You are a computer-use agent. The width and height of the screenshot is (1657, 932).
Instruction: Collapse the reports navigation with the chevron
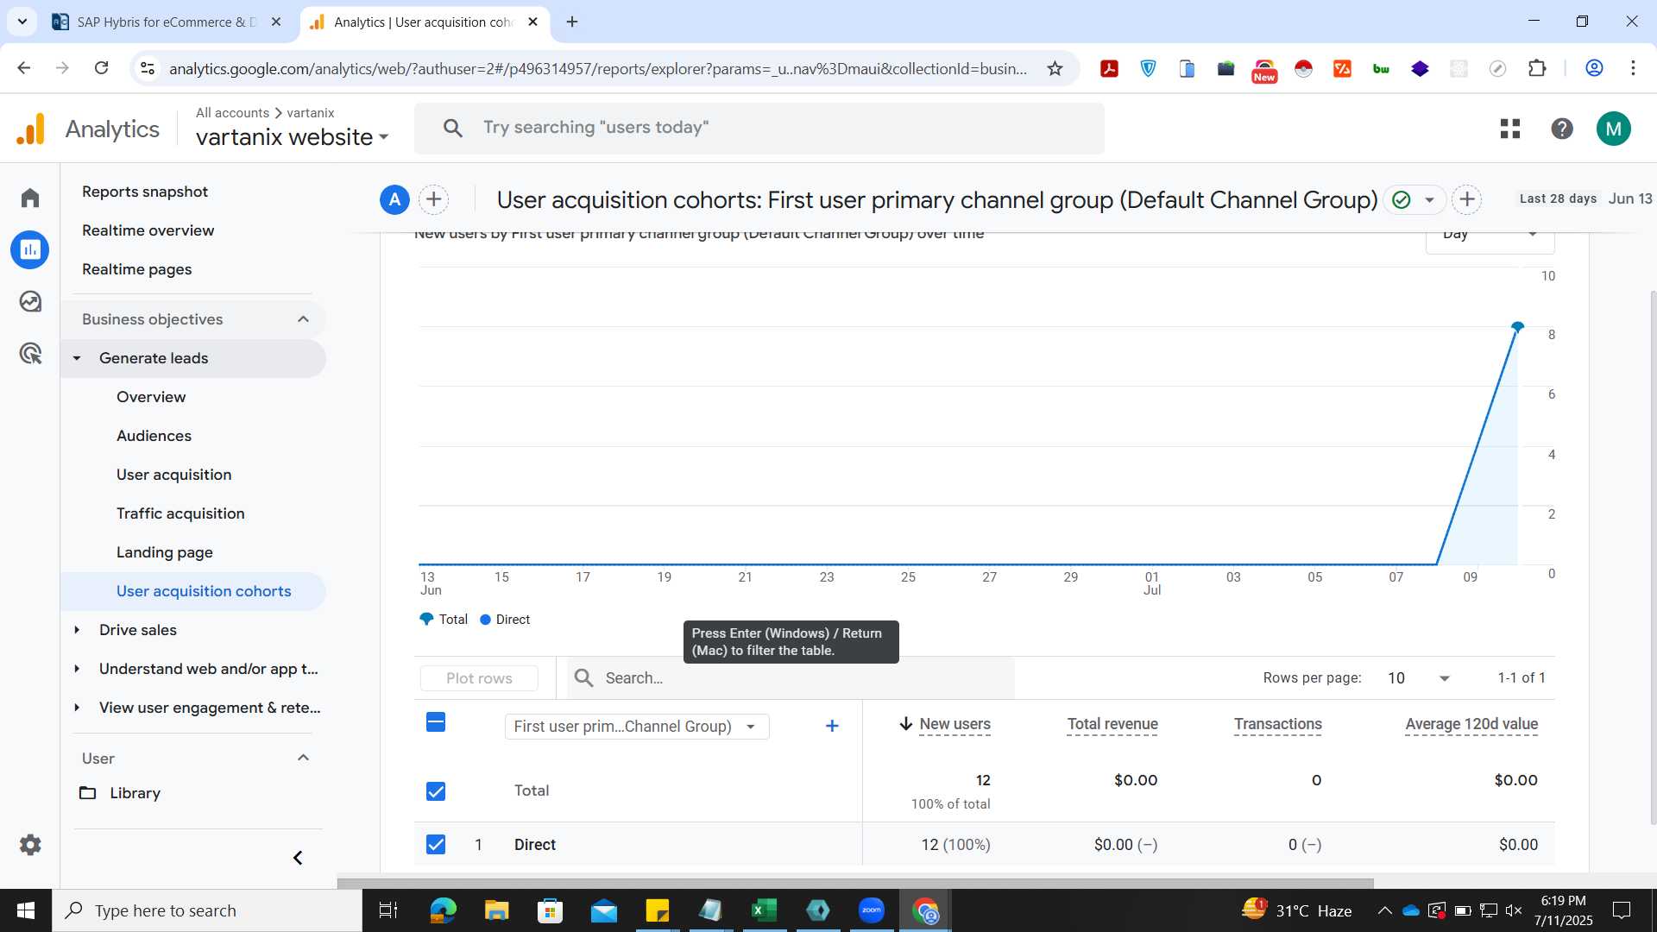[298, 858]
